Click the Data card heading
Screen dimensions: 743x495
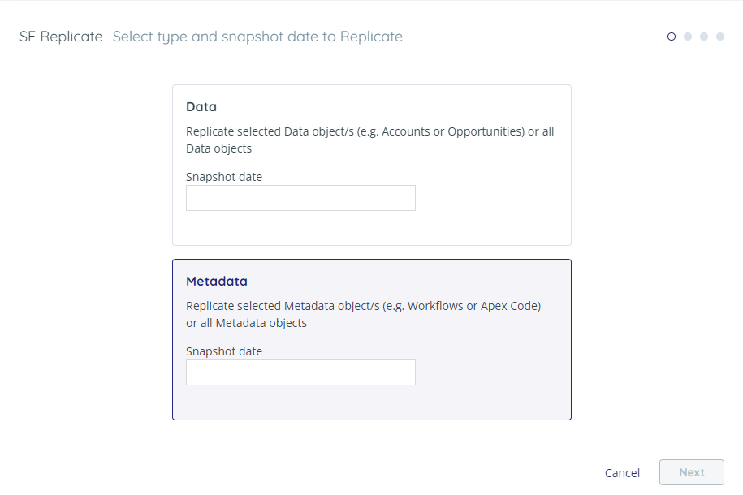tap(201, 106)
